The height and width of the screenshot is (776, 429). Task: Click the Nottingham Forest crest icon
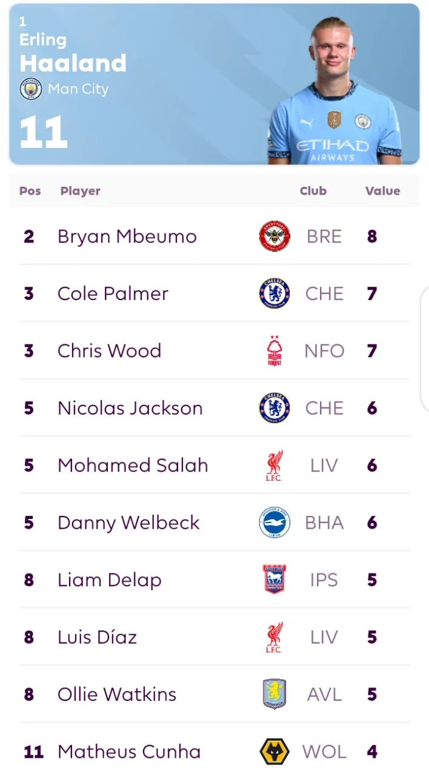coord(274,350)
